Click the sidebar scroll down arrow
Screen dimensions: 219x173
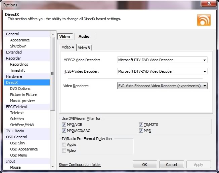[53, 166]
